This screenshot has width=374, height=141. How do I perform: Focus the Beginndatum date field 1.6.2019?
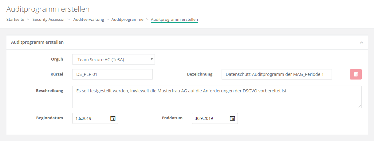tap(91, 118)
